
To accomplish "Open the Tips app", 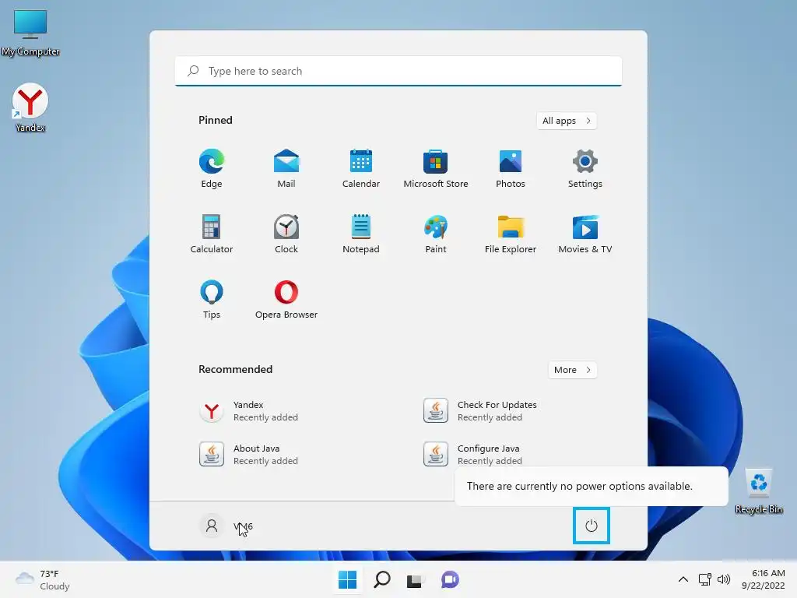I will 212,300.
